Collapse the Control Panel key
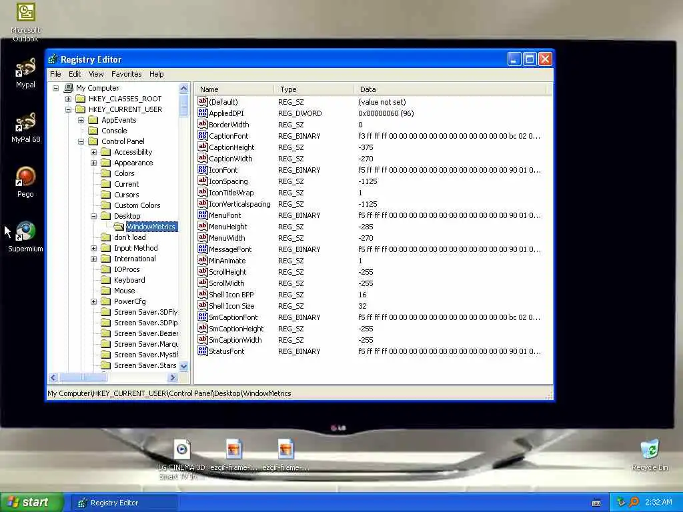 pos(81,141)
